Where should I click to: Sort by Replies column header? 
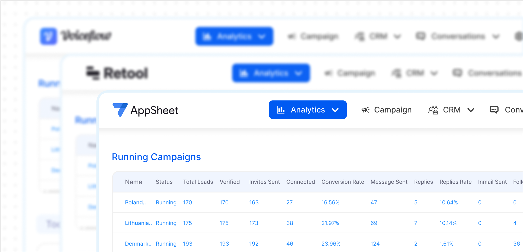(424, 182)
